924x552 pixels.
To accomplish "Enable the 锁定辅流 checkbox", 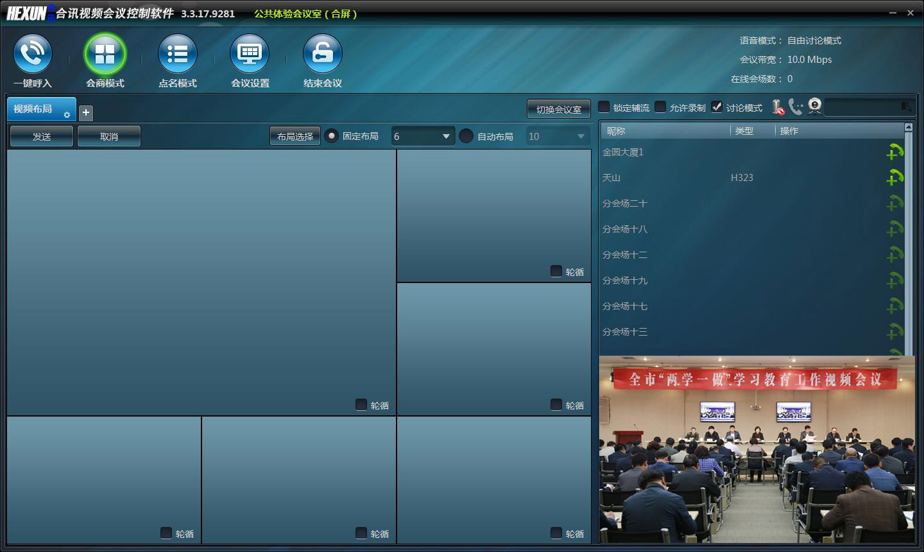I will click(x=604, y=107).
